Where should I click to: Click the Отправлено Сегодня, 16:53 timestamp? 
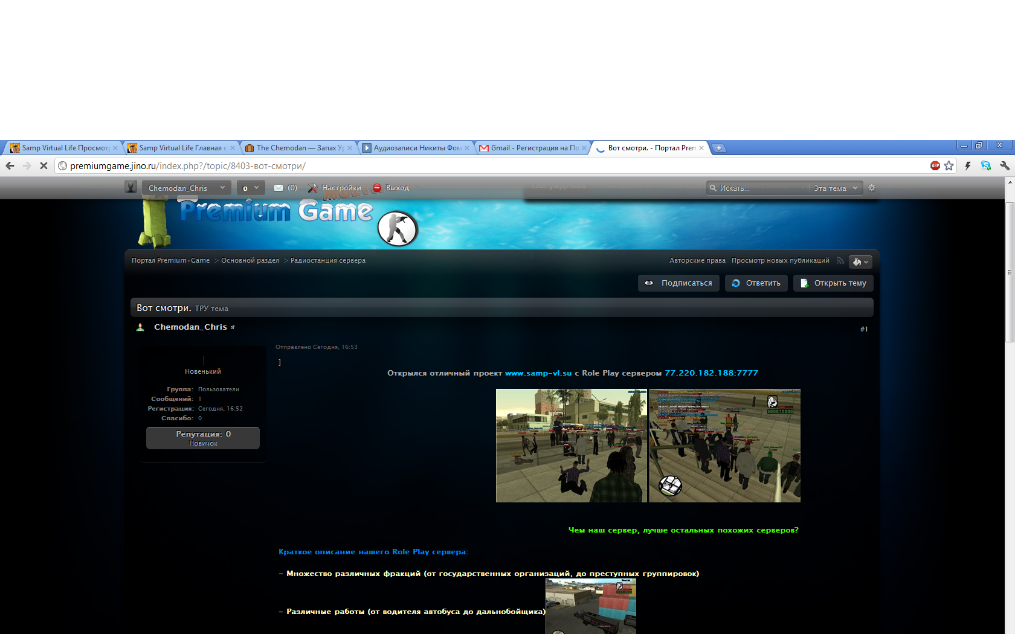coord(317,347)
